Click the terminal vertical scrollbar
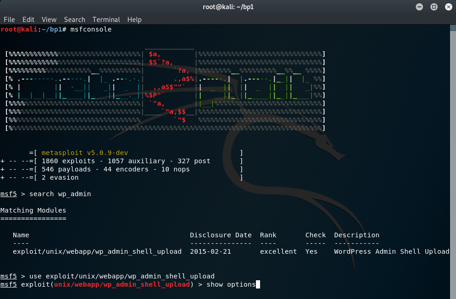 pyautogui.click(x=453, y=162)
